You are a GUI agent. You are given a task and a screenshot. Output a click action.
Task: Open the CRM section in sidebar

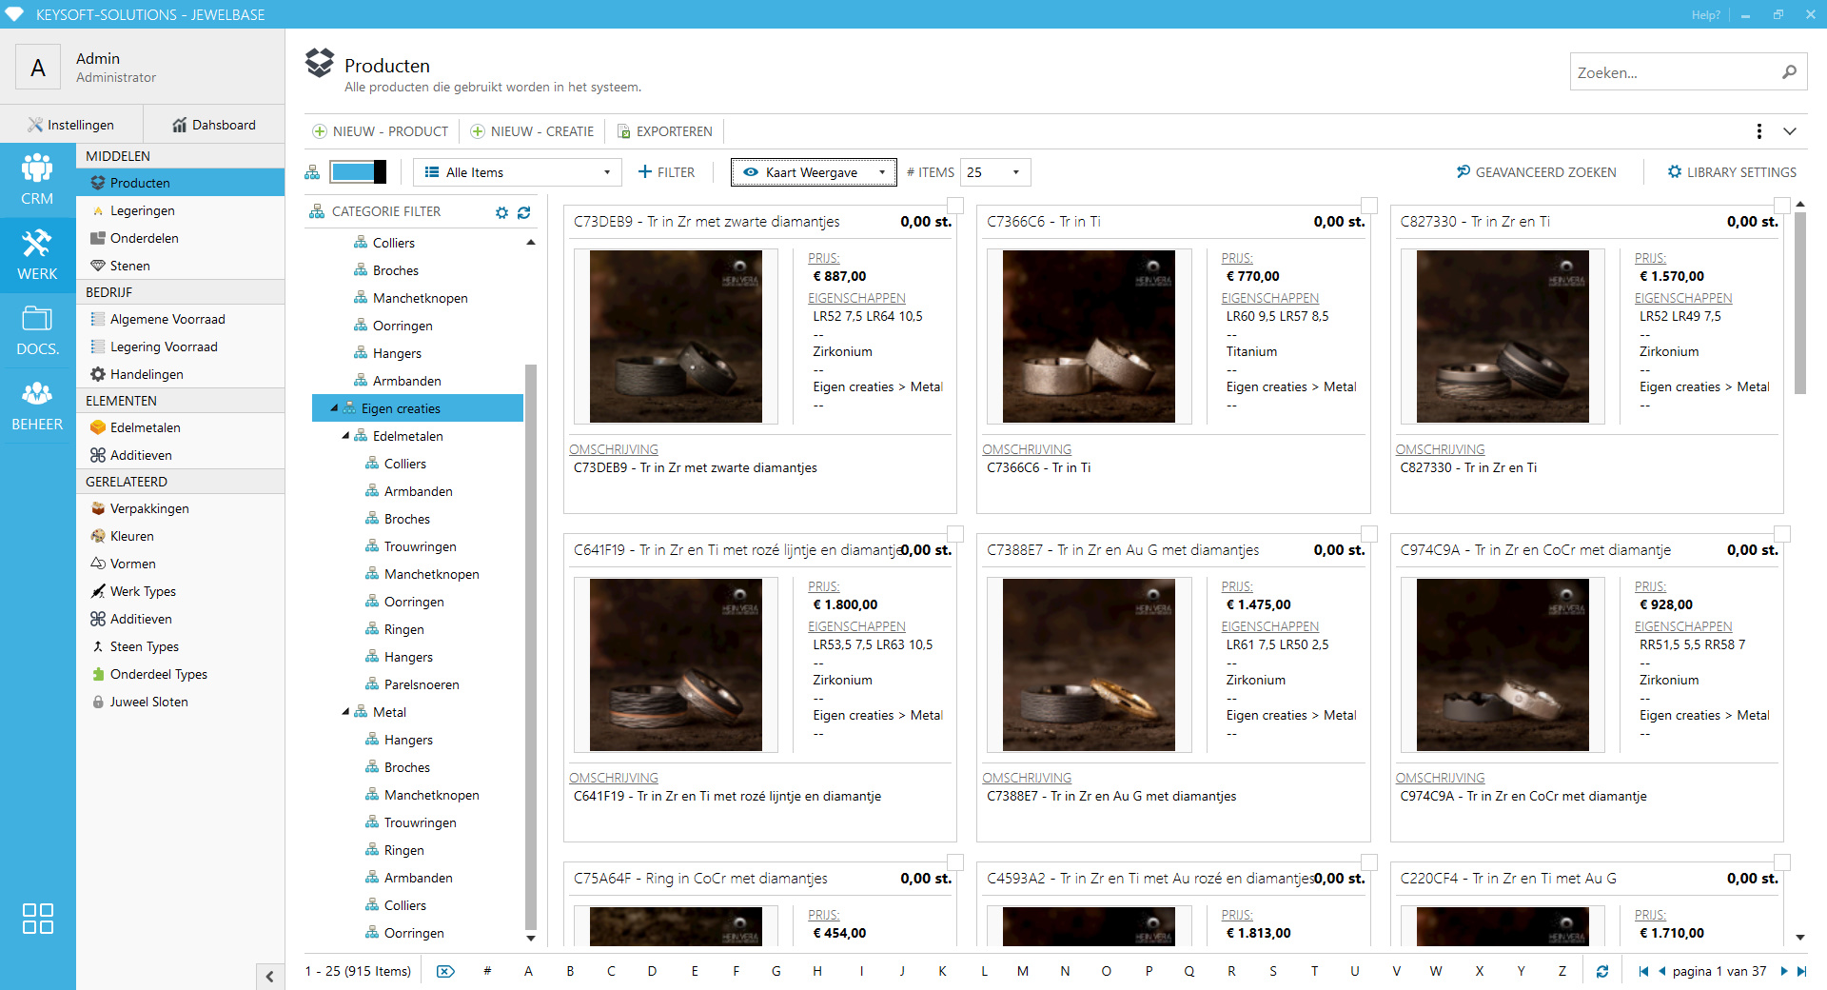pyautogui.click(x=37, y=181)
